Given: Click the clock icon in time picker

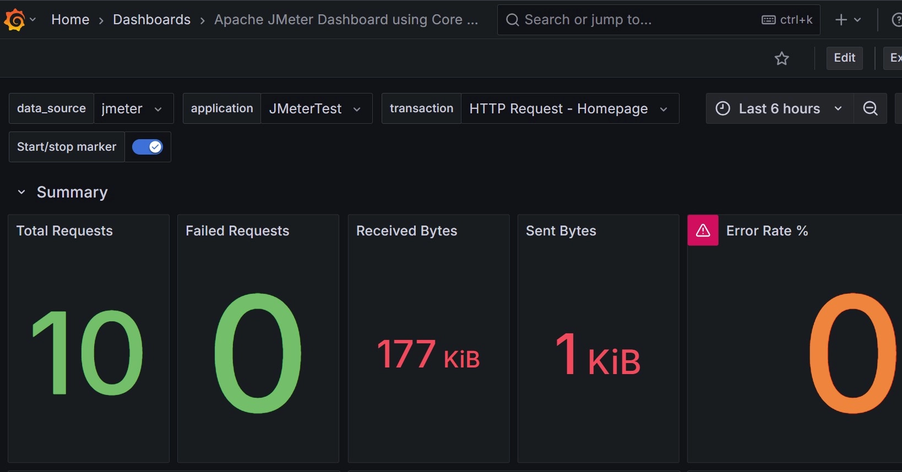Looking at the screenshot, I should [722, 108].
